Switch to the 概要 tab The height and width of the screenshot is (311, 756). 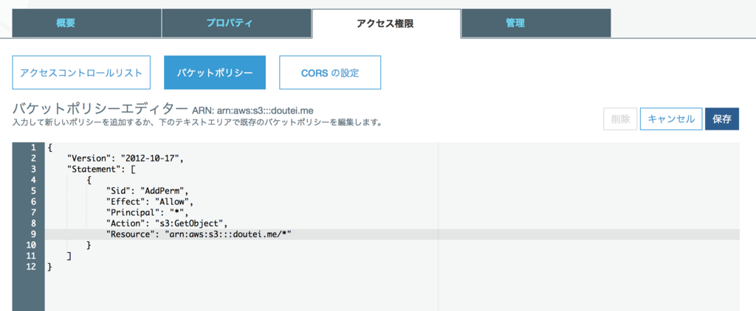pos(87,23)
